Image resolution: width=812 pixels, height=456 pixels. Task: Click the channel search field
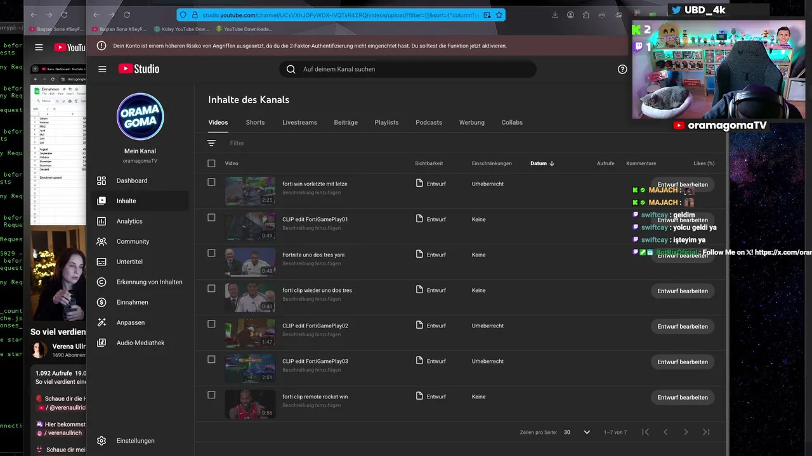(412, 69)
